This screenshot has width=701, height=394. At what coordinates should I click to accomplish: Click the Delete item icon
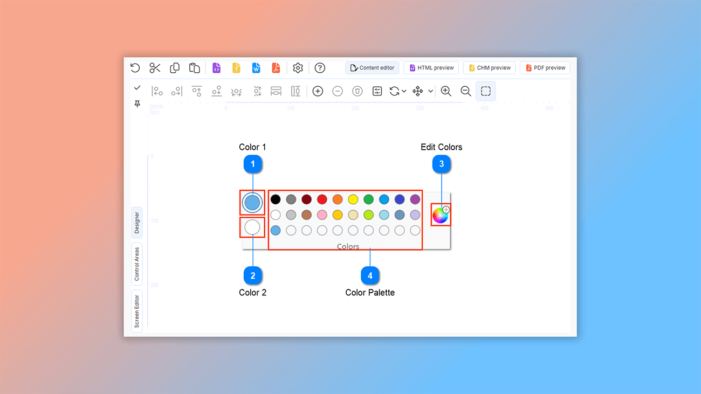click(x=357, y=91)
